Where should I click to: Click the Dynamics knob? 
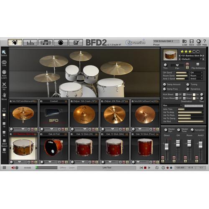188,89
